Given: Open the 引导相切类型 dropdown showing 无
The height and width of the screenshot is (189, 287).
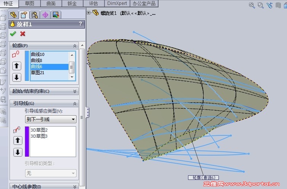Looking at the screenshot, I should (x=51, y=173).
